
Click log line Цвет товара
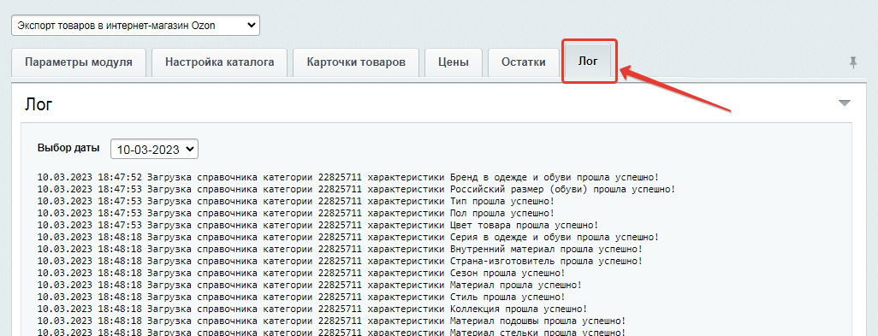pyautogui.click(x=318, y=226)
